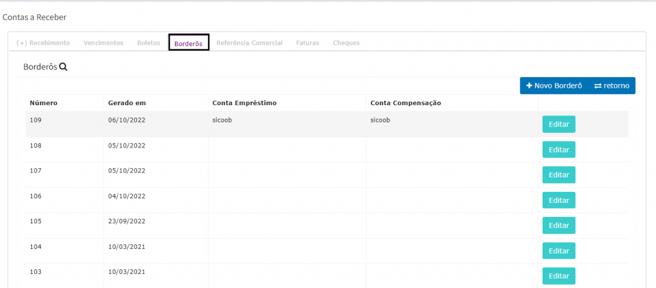Open the Cheques tab
Screen dimensions: 656x288
346,43
